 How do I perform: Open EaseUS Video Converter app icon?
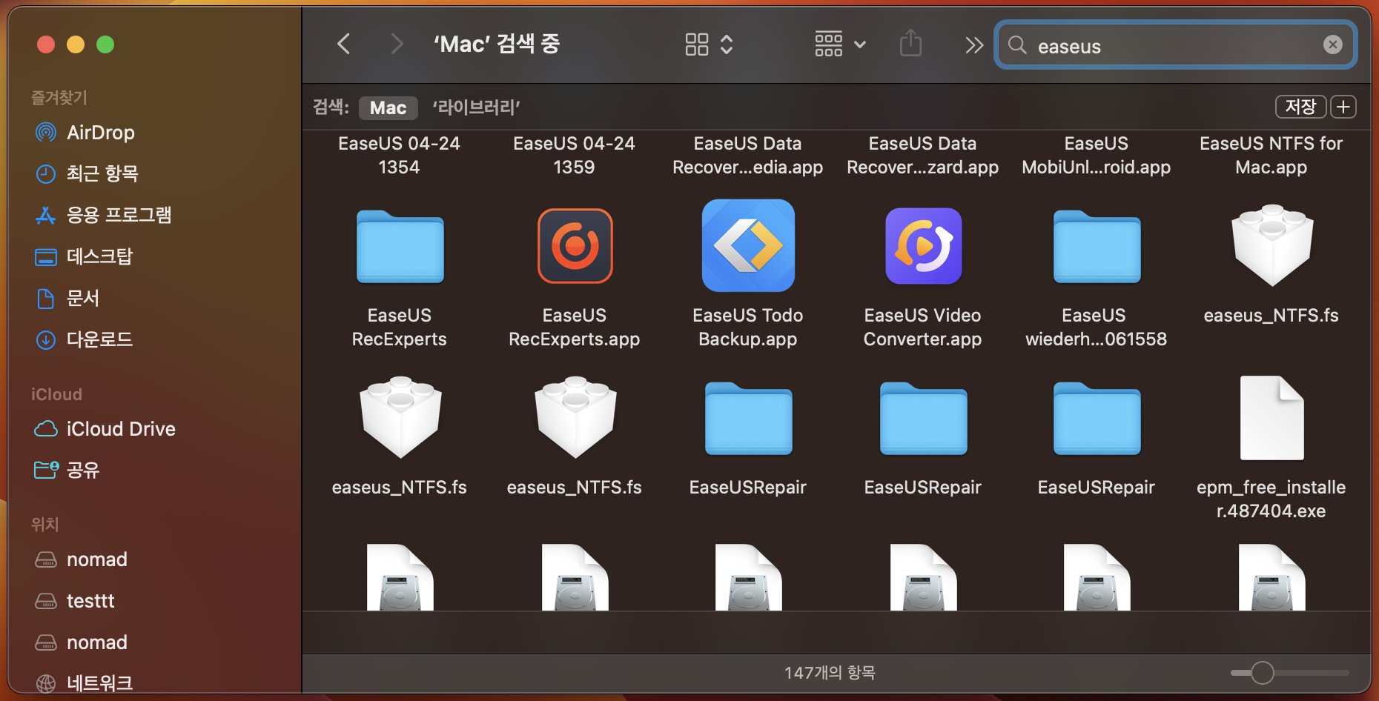click(x=923, y=246)
